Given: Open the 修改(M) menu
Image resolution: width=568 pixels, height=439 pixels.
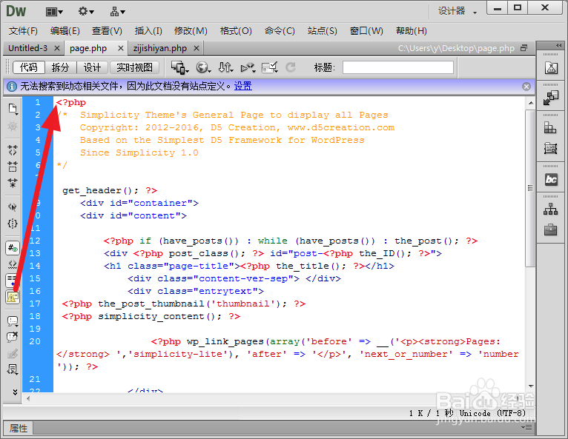Looking at the screenshot, I should [x=191, y=31].
